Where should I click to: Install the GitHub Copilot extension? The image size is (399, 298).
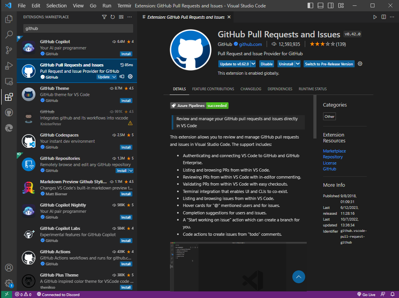(126, 54)
